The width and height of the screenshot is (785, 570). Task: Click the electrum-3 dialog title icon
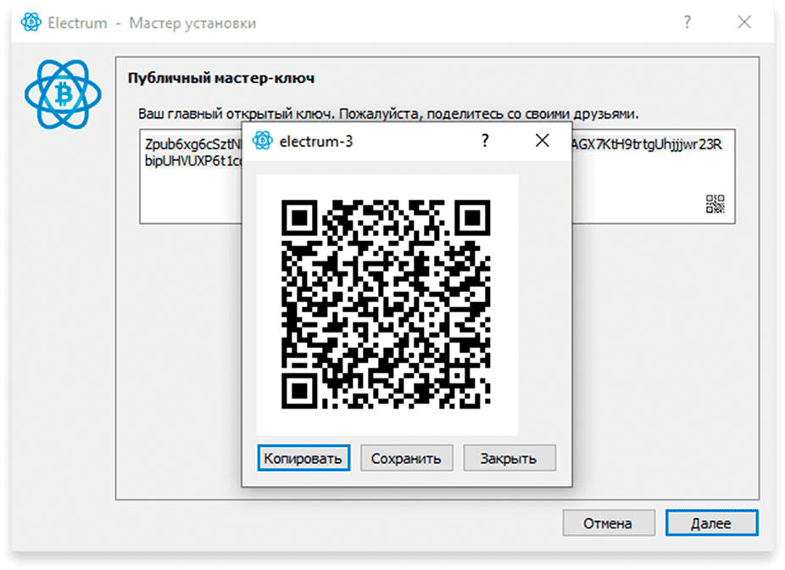point(262,141)
